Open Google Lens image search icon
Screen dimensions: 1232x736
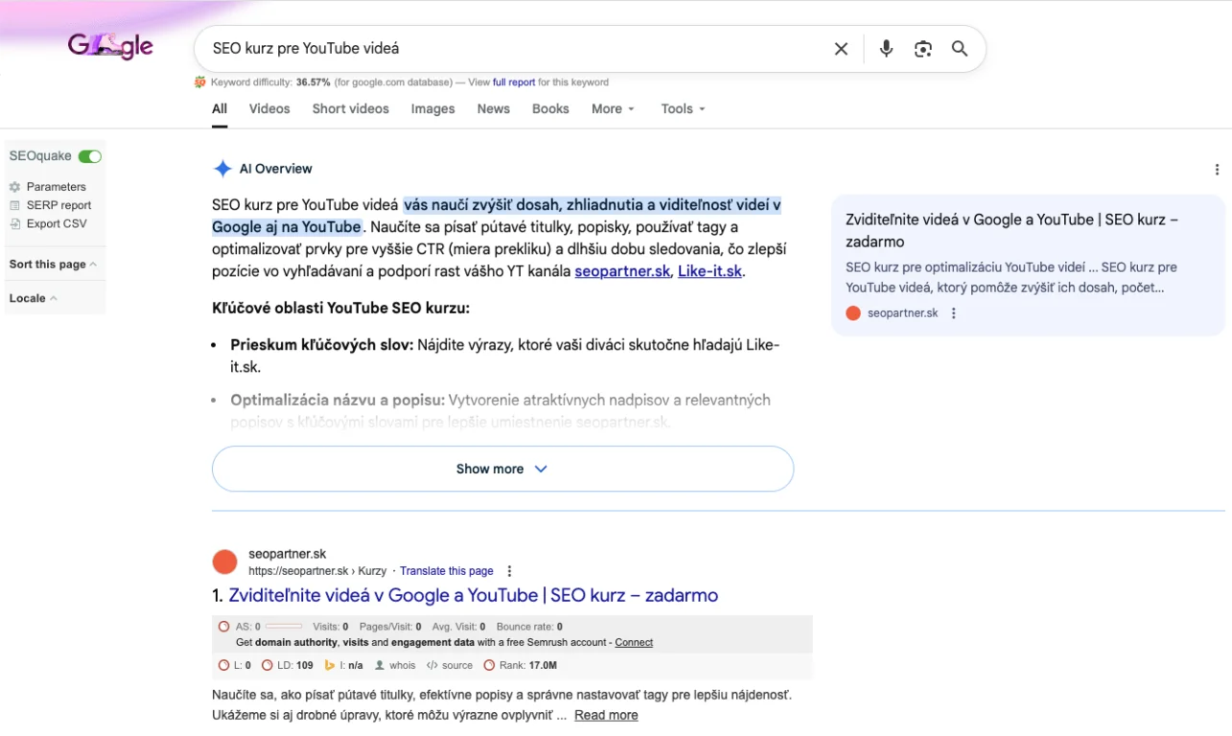click(922, 49)
